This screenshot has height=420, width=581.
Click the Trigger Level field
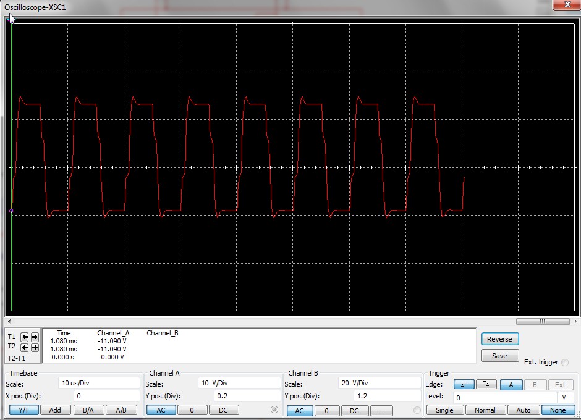[x=505, y=397]
